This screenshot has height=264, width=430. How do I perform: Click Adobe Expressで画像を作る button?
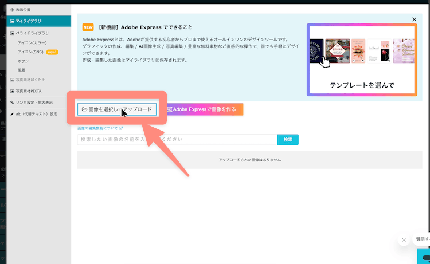point(204,109)
